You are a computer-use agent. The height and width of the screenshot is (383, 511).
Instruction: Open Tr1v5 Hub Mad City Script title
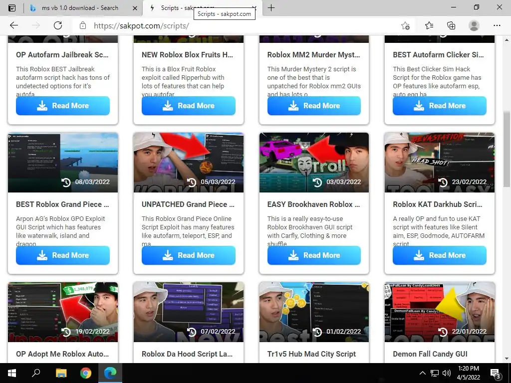click(311, 354)
